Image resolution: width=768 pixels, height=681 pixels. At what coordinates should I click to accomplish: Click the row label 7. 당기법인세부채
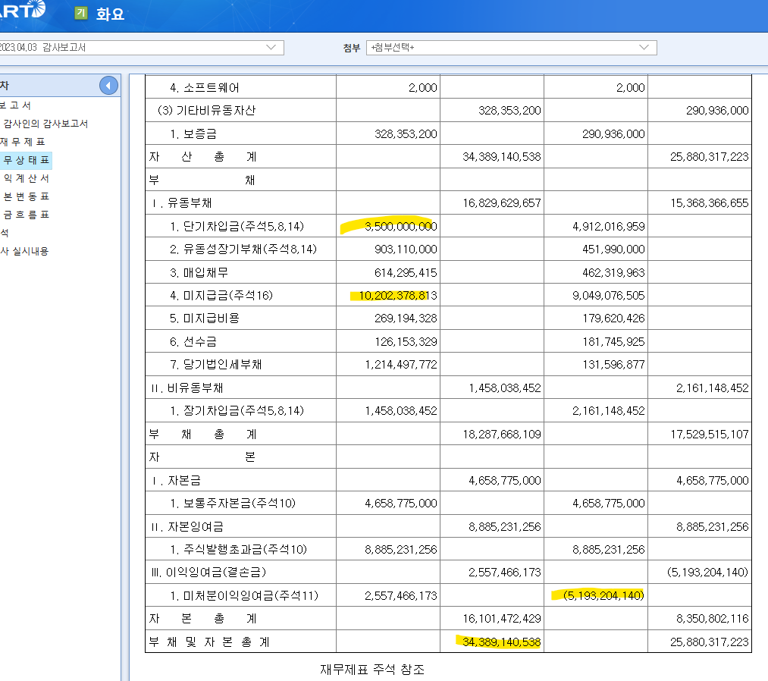tap(215, 365)
